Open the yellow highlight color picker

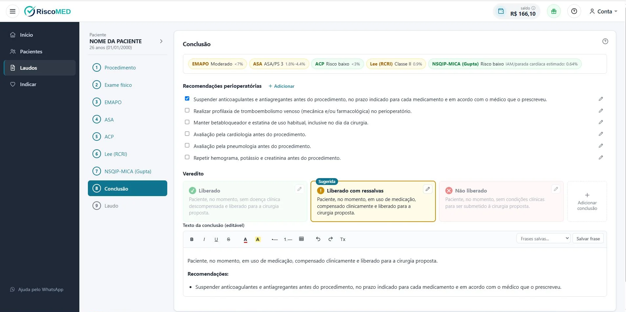pyautogui.click(x=258, y=239)
